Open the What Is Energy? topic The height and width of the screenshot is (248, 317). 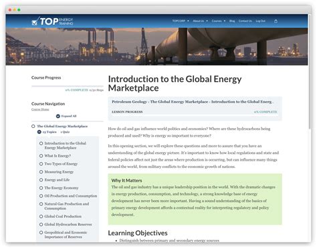[x=58, y=156]
